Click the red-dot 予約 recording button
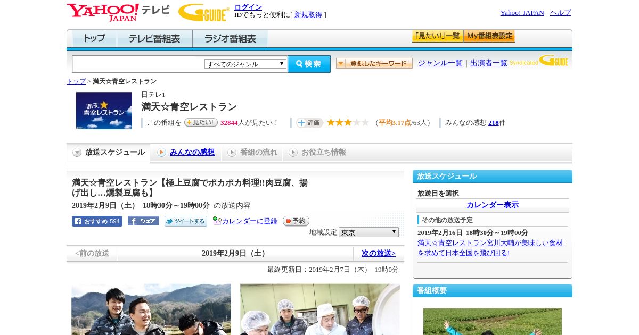Image resolution: width=639 pixels, height=335 pixels. [x=296, y=221]
